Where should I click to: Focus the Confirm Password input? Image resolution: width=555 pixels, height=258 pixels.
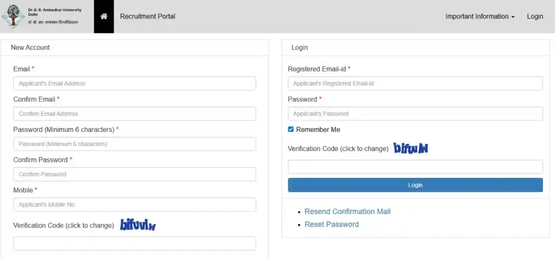[134, 174]
